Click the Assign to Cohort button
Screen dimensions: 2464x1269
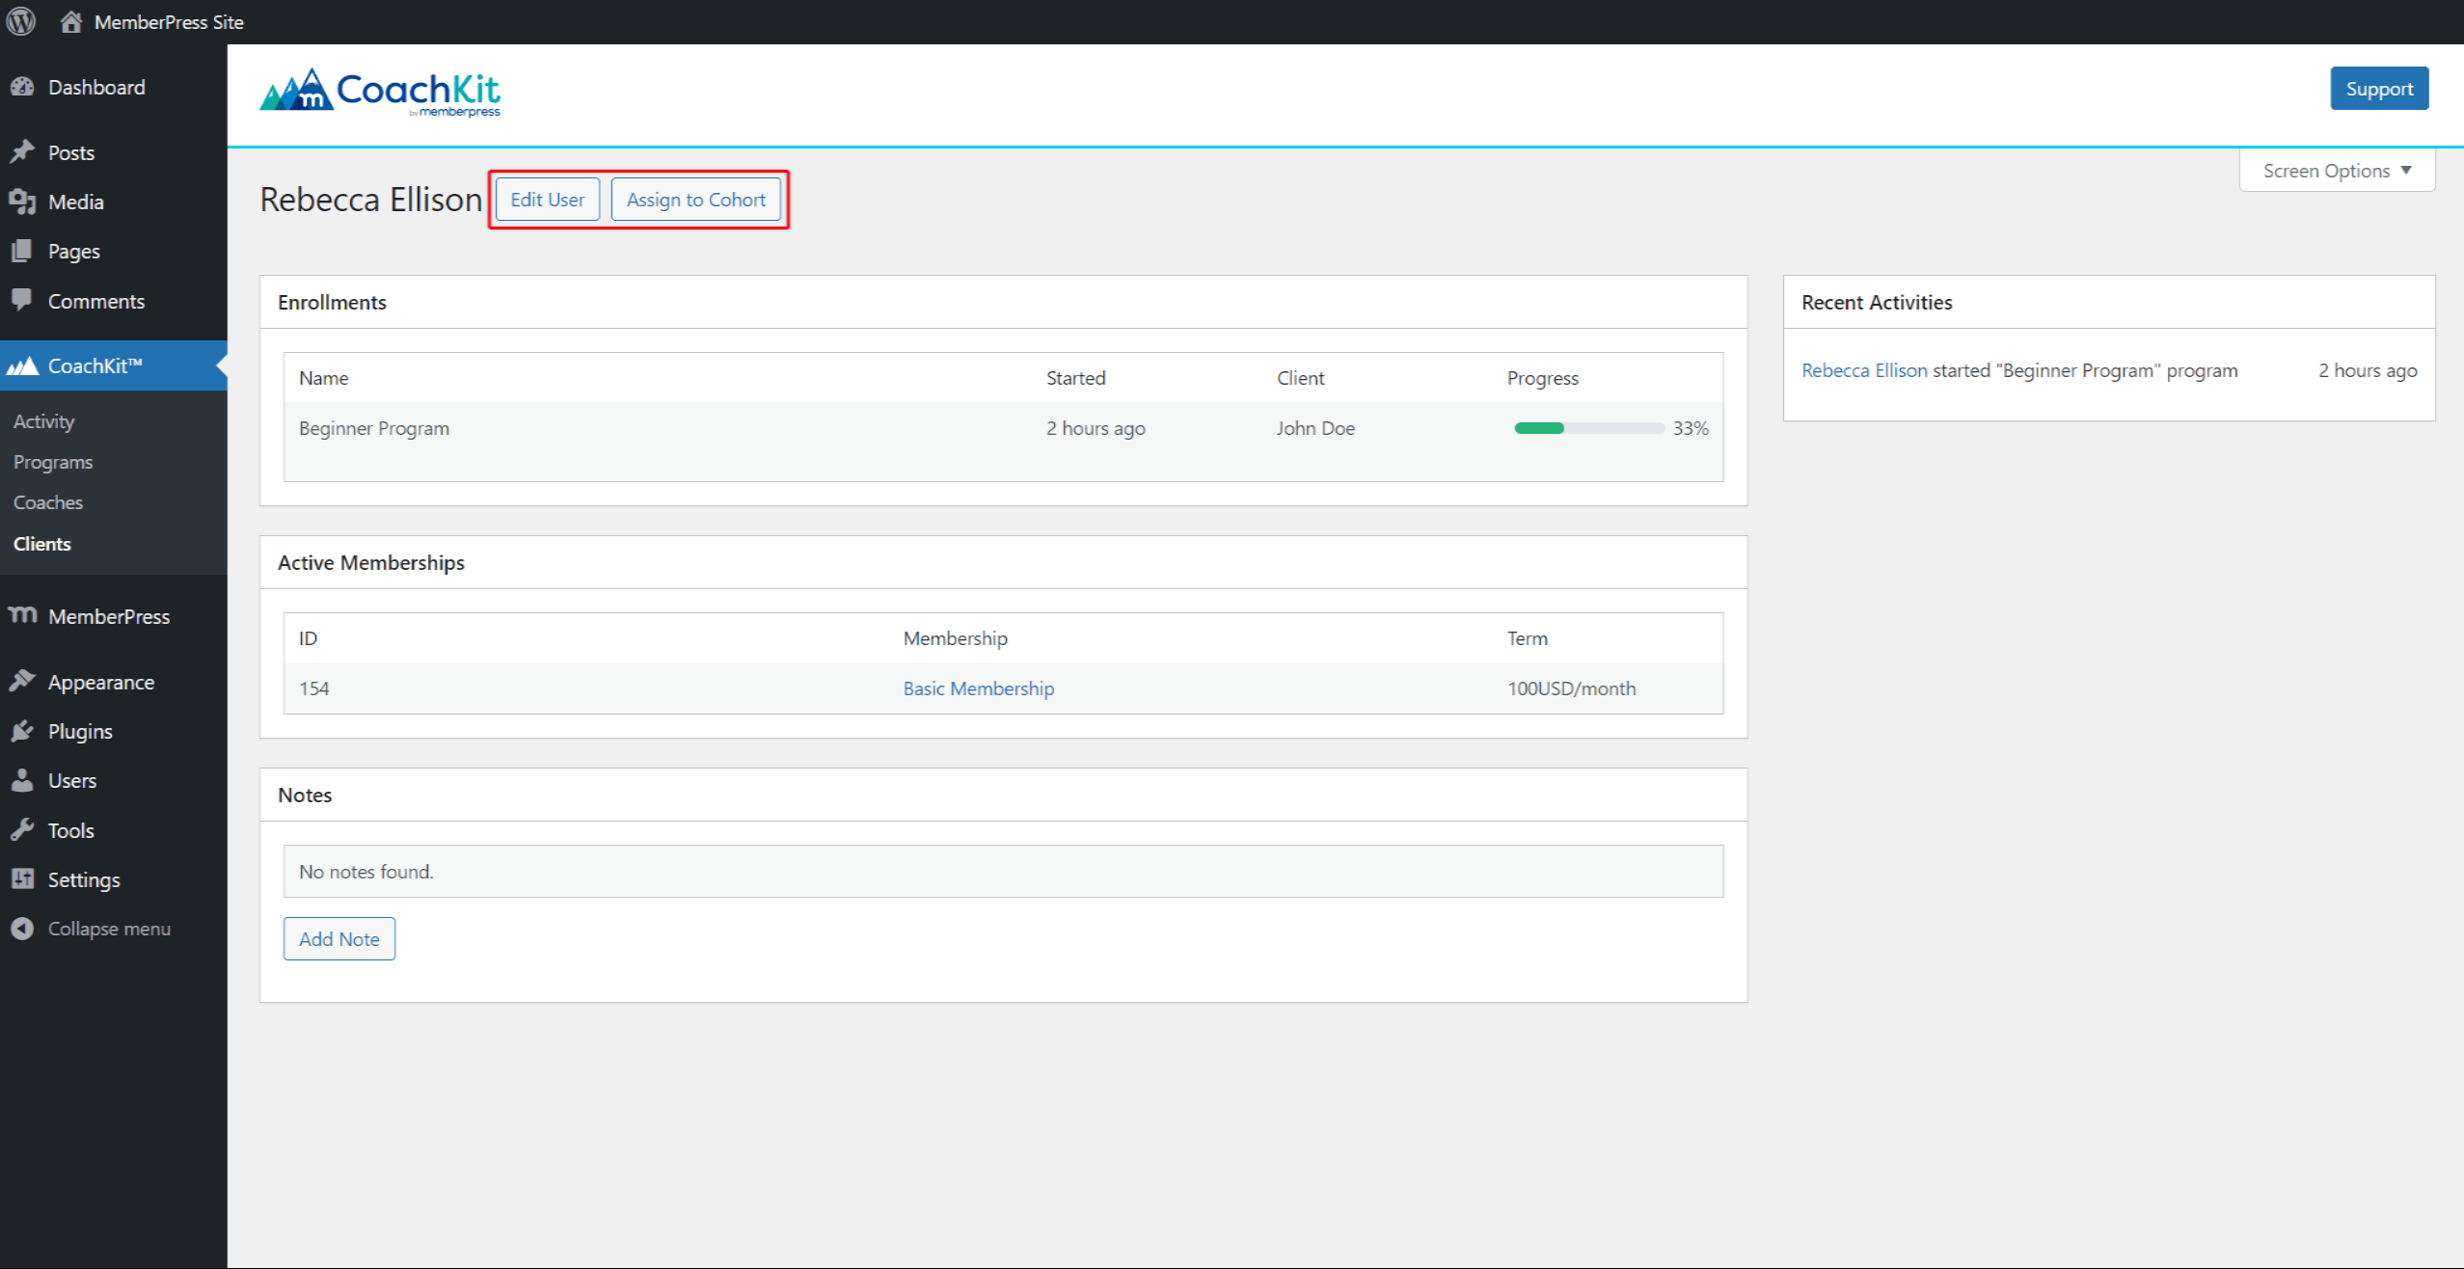pos(694,198)
